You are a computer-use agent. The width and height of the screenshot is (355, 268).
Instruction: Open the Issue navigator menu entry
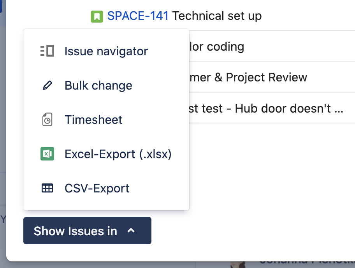click(x=106, y=51)
